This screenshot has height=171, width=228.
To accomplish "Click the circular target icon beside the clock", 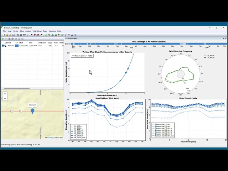I will coord(21,35).
